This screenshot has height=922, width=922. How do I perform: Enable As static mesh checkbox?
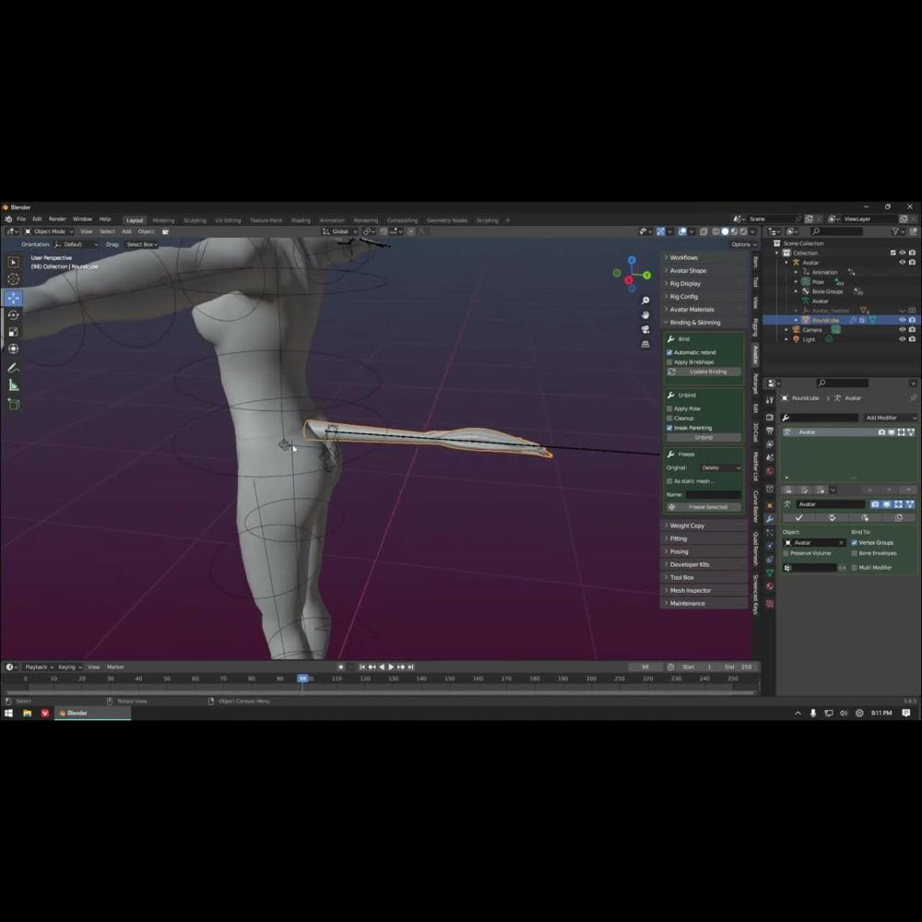pyautogui.click(x=669, y=481)
